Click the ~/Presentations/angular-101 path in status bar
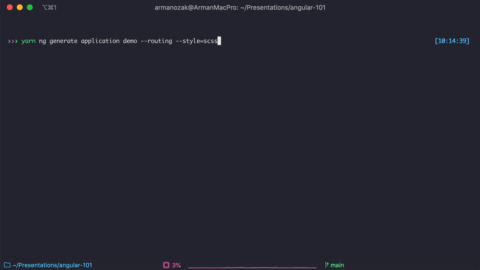The width and height of the screenshot is (480, 270). [x=52, y=265]
